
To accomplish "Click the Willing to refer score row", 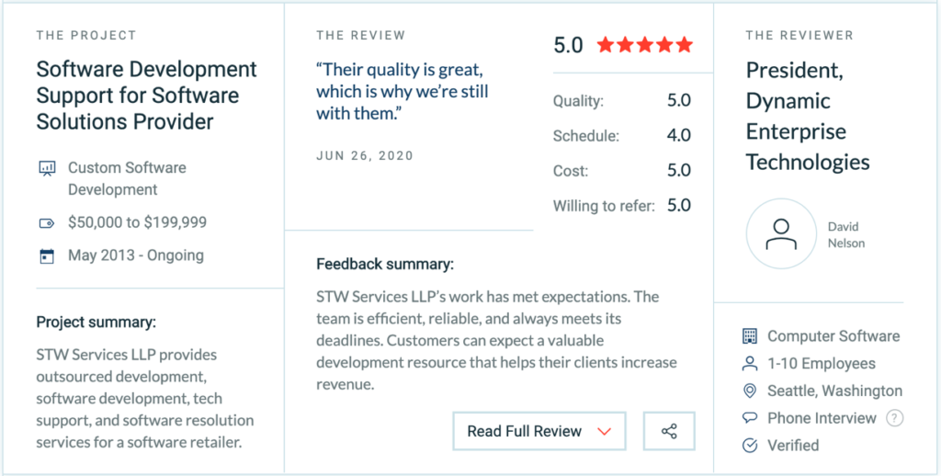I will 621,206.
